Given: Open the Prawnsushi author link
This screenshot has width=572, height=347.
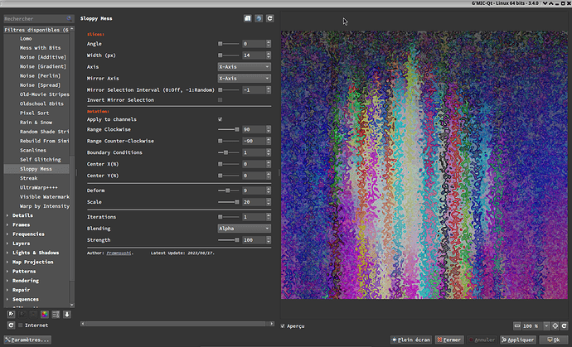Looking at the screenshot, I should [x=119, y=252].
